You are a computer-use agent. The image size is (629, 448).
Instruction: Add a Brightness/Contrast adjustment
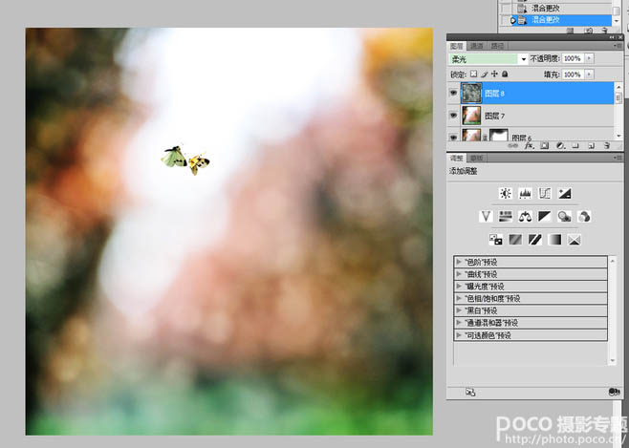506,194
